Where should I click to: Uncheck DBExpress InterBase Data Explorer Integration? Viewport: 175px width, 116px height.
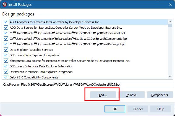(6, 72)
